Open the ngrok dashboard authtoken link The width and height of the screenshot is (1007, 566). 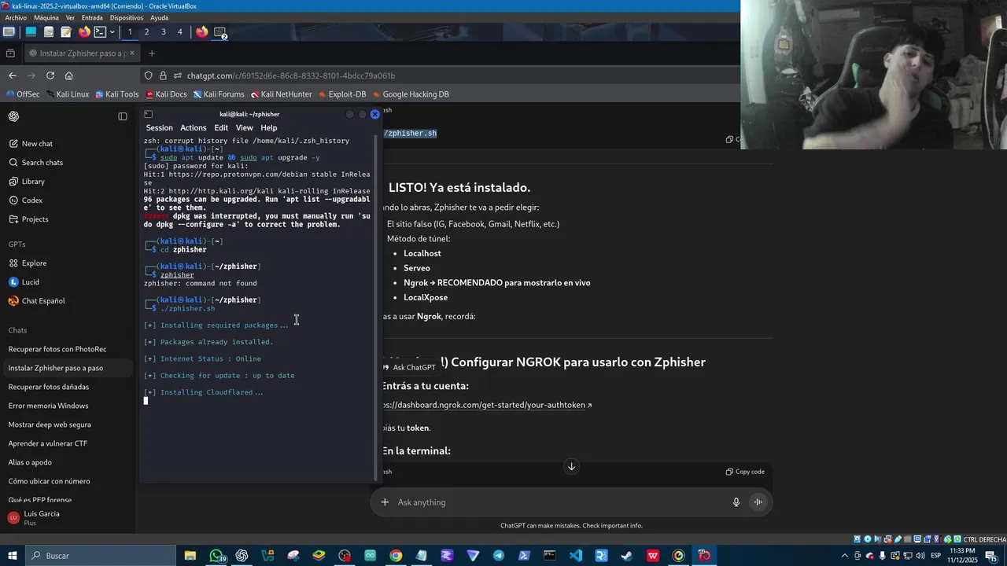click(x=486, y=405)
